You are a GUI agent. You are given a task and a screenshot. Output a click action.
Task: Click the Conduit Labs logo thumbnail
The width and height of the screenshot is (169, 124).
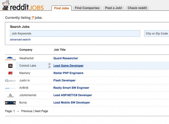tap(10, 66)
